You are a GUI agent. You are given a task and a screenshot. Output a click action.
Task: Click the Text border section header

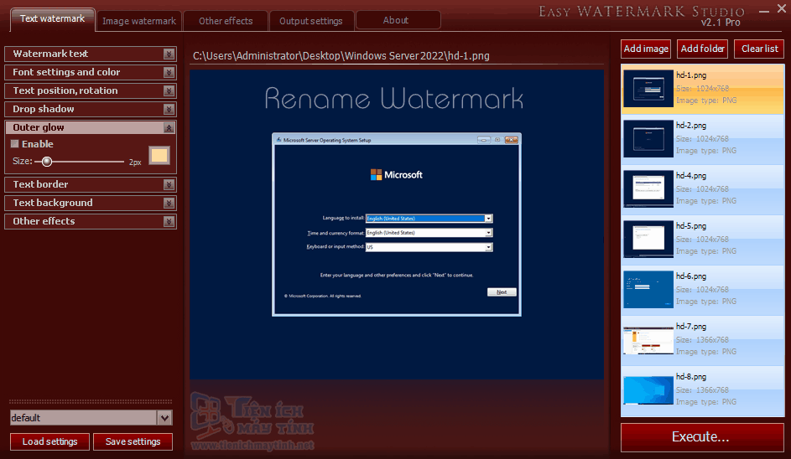point(91,185)
